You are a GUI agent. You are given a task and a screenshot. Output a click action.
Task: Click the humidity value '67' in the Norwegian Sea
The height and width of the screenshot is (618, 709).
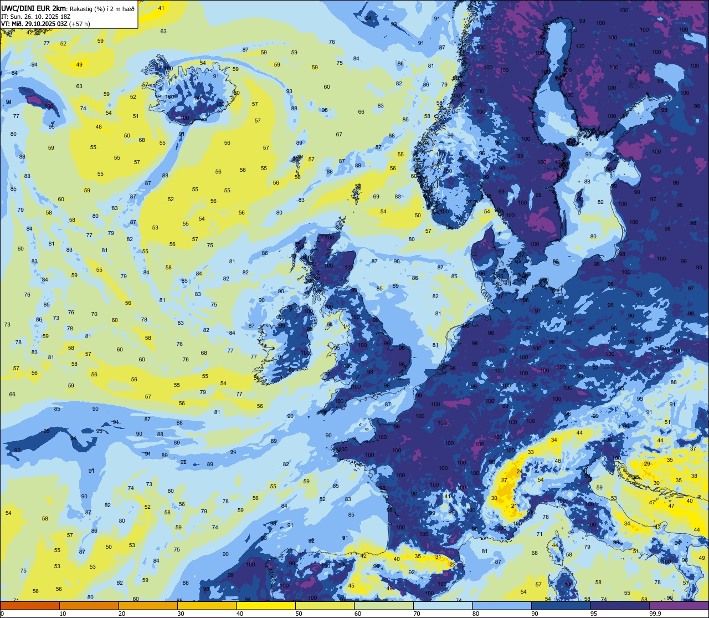click(x=339, y=135)
